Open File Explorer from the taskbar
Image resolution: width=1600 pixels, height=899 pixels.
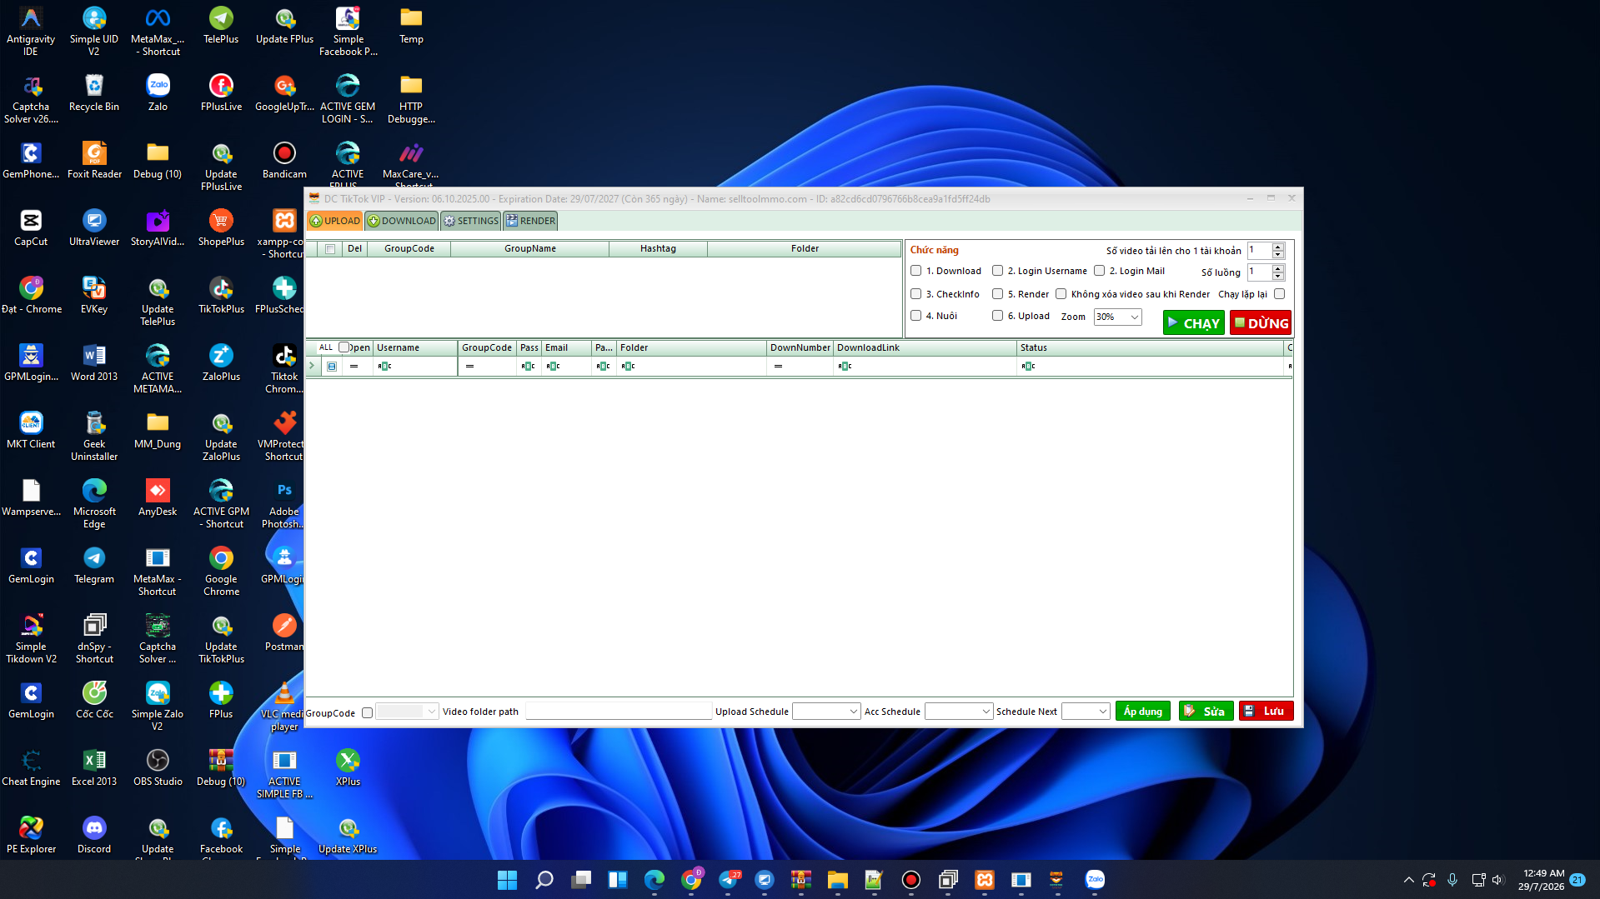click(837, 880)
